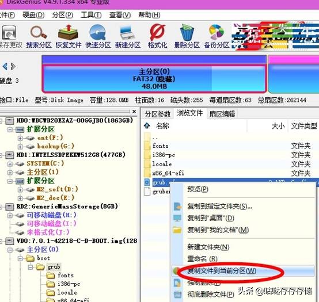319x302 pixels.
Task: Click the HD1 INTEL SSD disk icon
Action: [9, 155]
